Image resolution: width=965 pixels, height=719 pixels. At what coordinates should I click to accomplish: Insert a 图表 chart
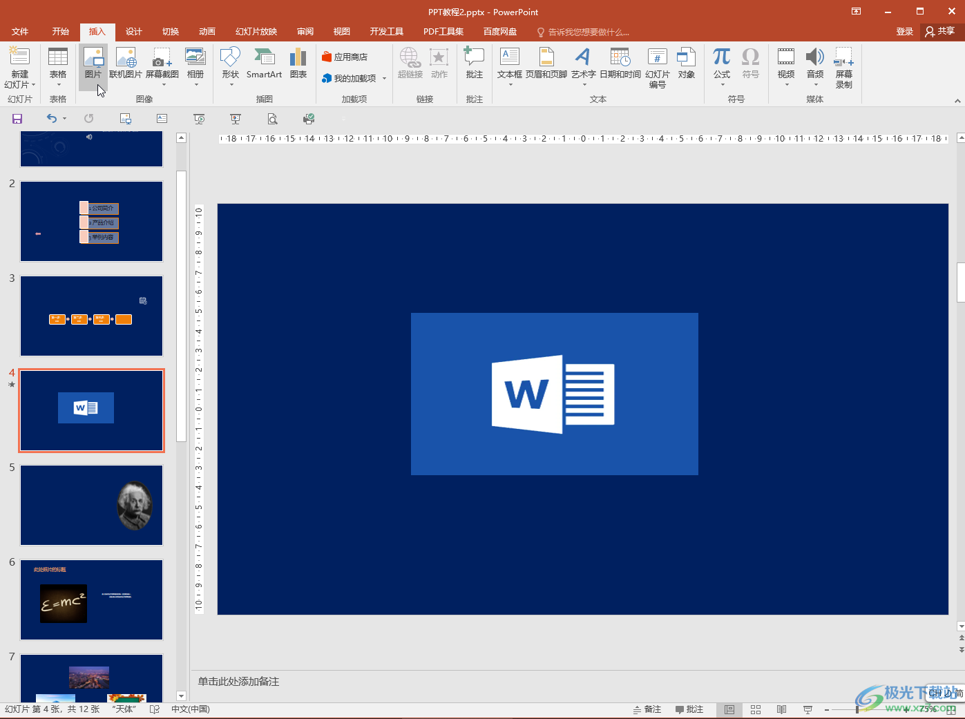[x=298, y=64]
